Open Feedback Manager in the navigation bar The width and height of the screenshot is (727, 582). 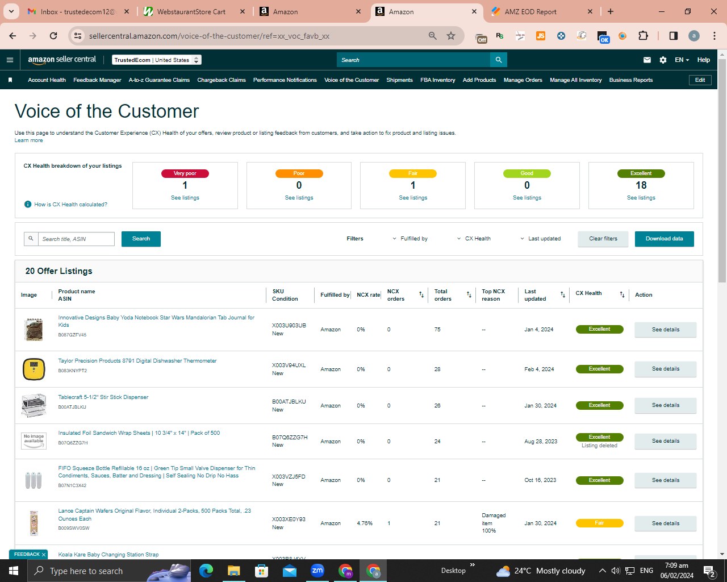pos(97,80)
